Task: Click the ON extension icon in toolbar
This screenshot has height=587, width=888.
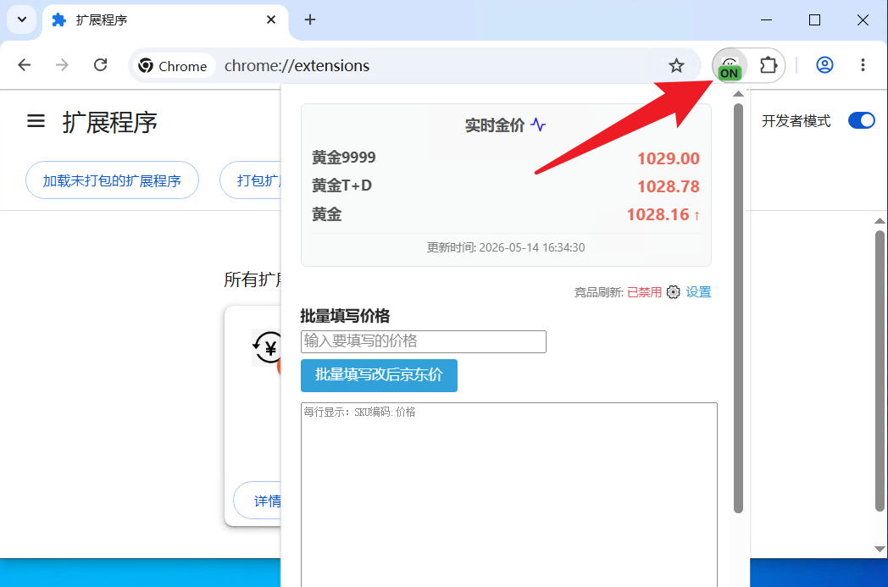Action: coord(730,66)
